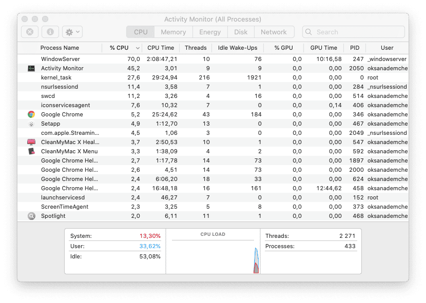Select the swcd process row

click(x=213, y=96)
